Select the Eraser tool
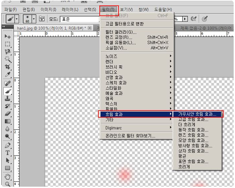 pyautogui.click(x=7, y=114)
